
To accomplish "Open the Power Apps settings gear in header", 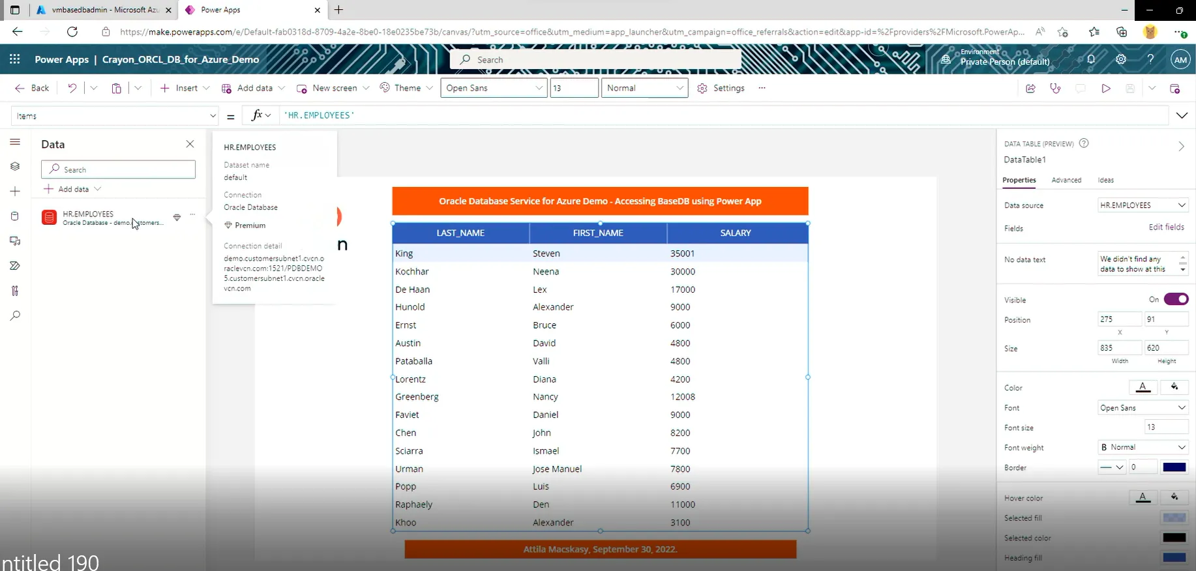I will click(1121, 59).
